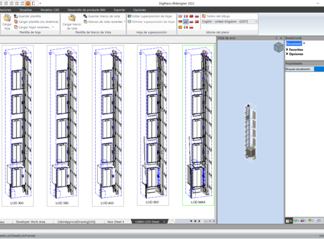
Task: Select the French flag language
Action: point(186,16)
